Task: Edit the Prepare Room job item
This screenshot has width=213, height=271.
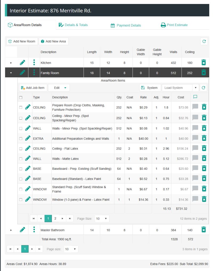Action: point(28,107)
